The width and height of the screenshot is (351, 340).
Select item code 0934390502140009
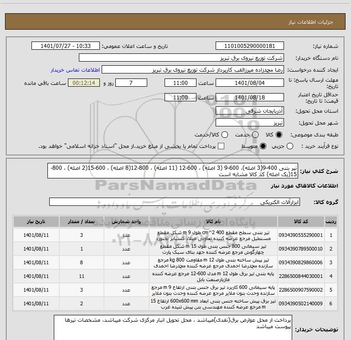301,303
